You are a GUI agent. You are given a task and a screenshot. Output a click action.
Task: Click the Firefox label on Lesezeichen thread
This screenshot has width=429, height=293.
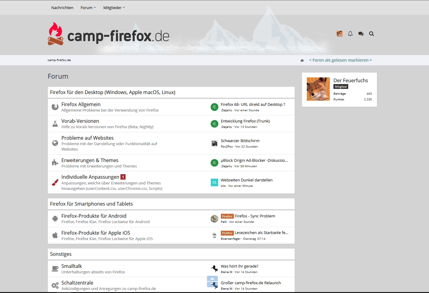[227, 233]
